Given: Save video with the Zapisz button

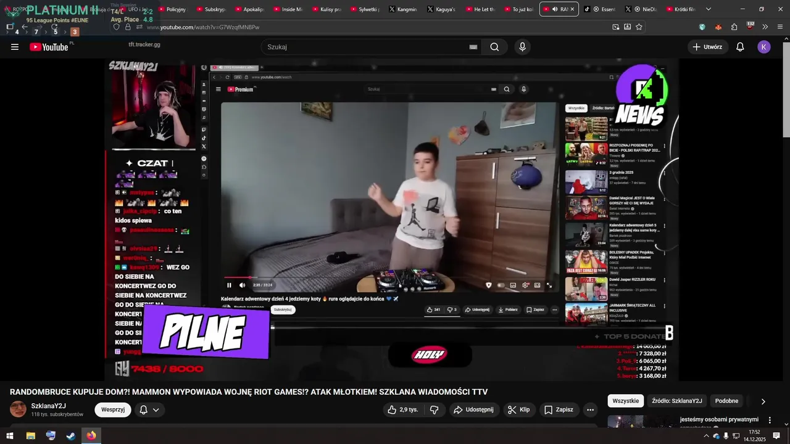Looking at the screenshot, I should (x=559, y=409).
